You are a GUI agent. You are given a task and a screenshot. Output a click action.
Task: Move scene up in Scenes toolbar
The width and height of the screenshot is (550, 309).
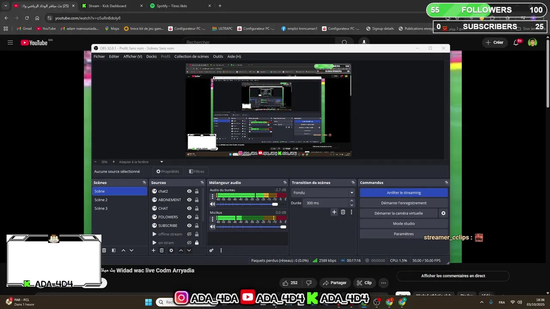123,250
